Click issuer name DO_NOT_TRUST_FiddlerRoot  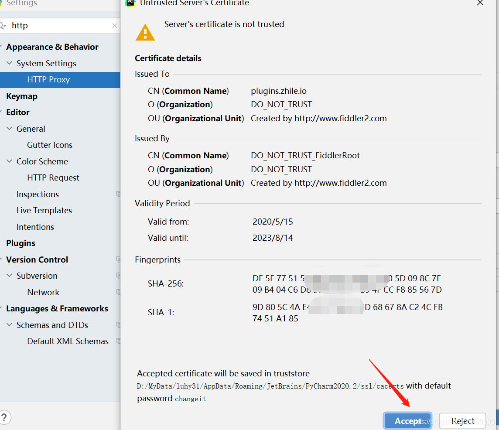[x=305, y=156]
